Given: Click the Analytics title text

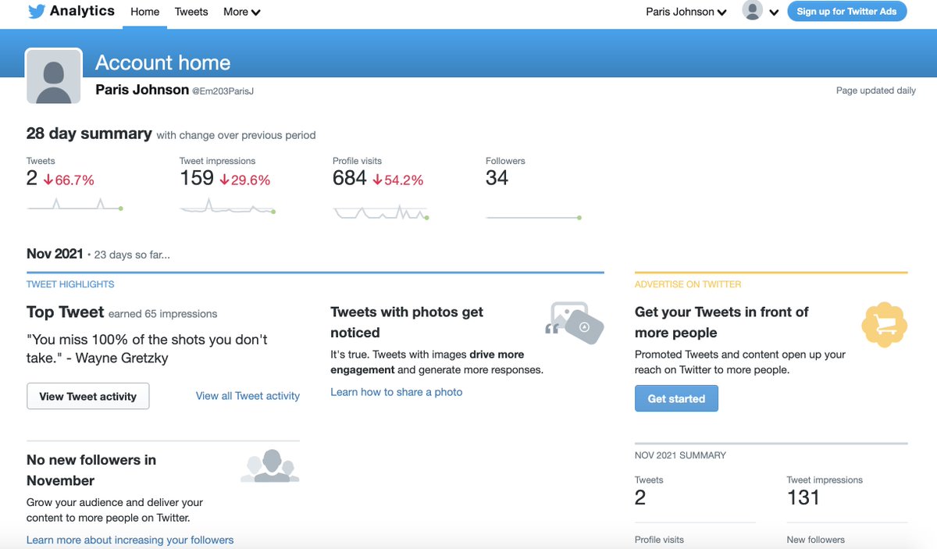Looking at the screenshot, I should 82,11.
